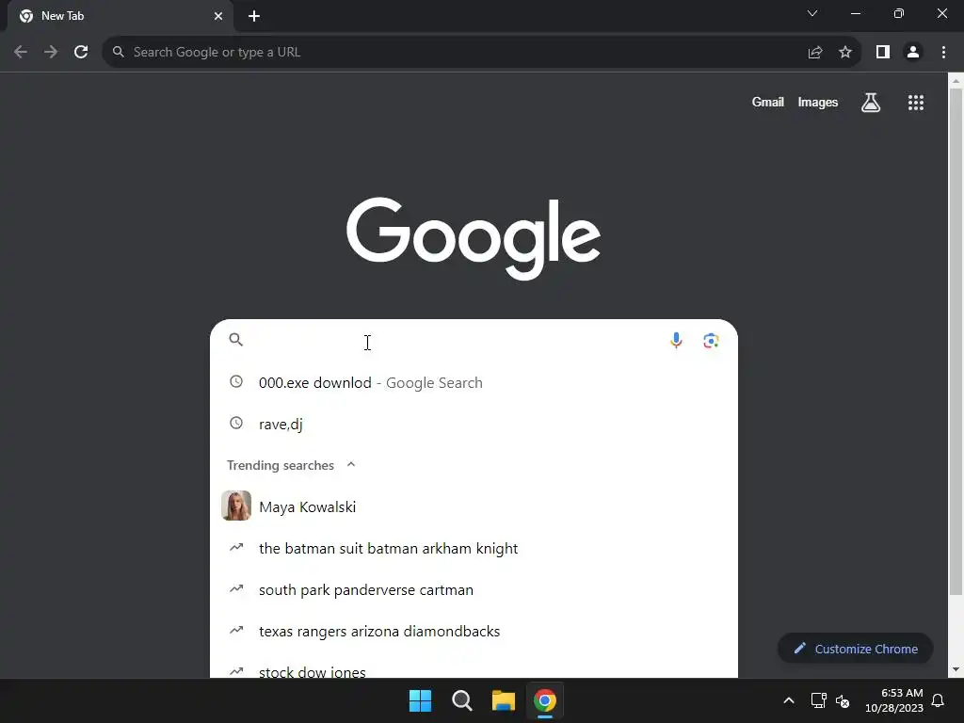Open the notifications bell
The width and height of the screenshot is (964, 723).
(x=939, y=700)
